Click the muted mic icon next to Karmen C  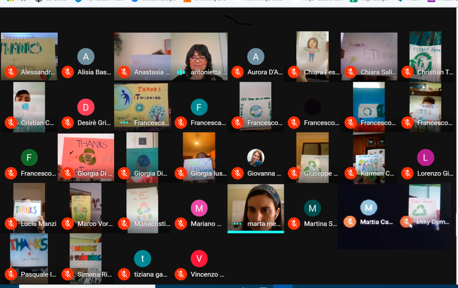point(351,173)
